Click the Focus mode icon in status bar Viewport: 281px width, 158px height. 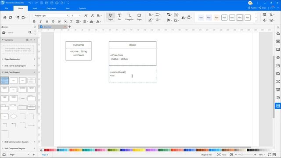pyautogui.click(x=219, y=154)
